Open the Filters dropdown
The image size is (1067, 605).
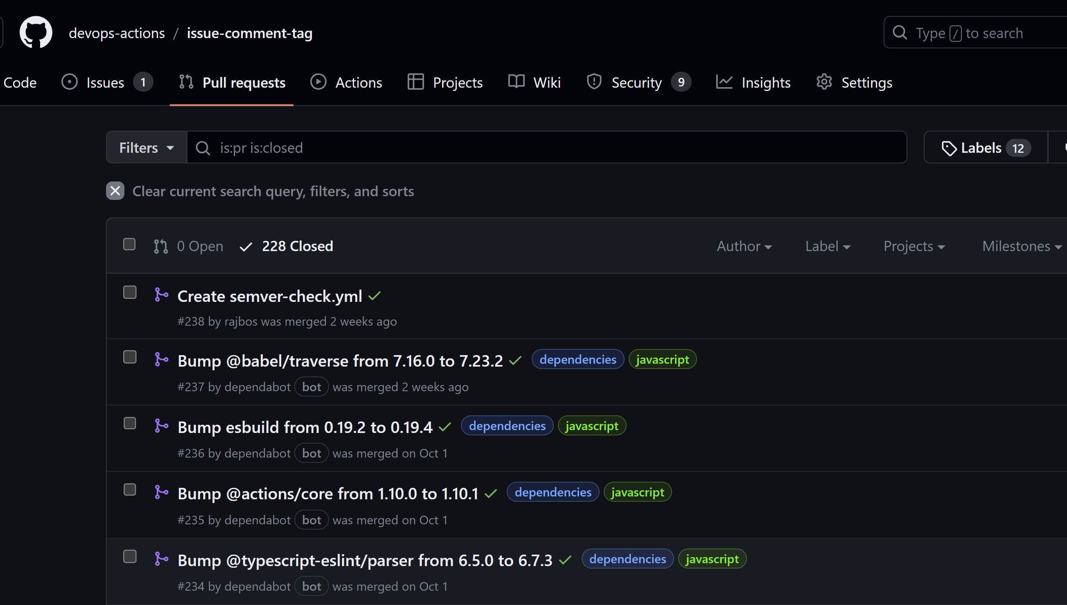pyautogui.click(x=147, y=147)
